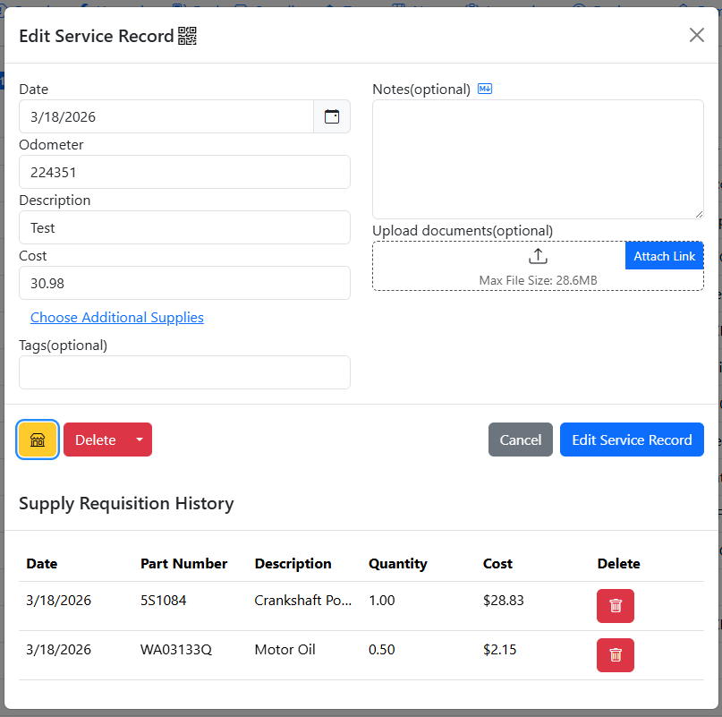Select the Cost input field
This screenshot has height=717, width=722.
184,283
